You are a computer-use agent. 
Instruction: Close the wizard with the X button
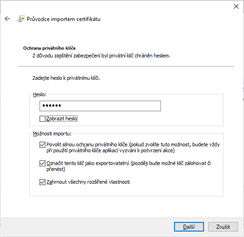236,6
